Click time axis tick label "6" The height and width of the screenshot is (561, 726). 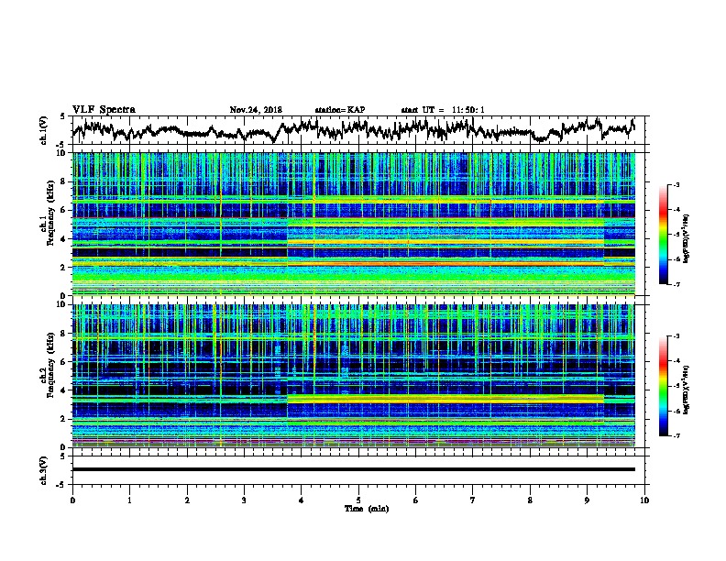tap(416, 500)
